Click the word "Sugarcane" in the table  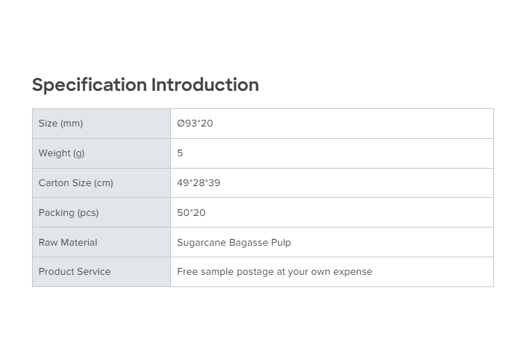[x=201, y=243]
